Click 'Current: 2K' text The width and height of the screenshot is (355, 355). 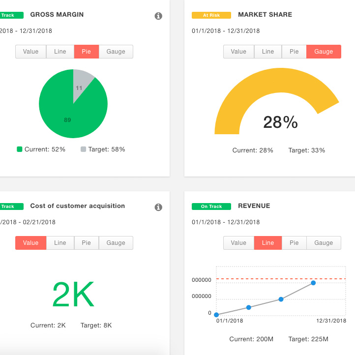coord(48,325)
